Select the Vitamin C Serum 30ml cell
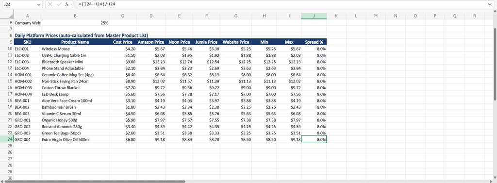Screen dimensions: 497x183 coord(75,114)
